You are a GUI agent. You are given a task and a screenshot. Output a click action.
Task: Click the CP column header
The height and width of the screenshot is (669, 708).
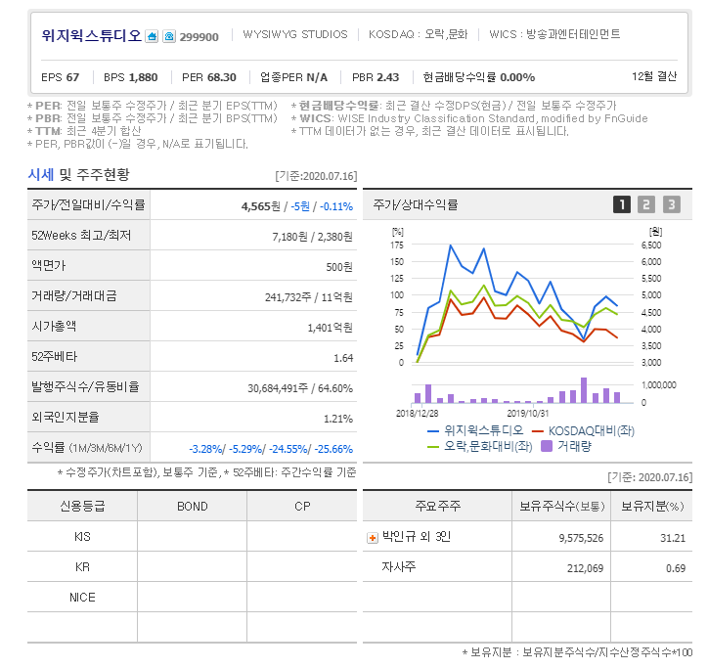[x=302, y=506]
